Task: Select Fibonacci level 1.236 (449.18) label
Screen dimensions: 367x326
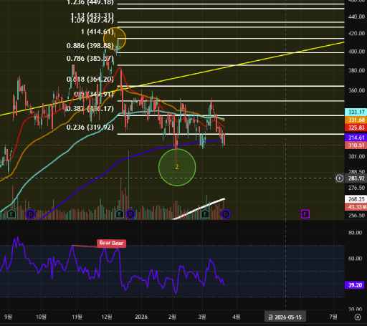Action: pos(90,3)
